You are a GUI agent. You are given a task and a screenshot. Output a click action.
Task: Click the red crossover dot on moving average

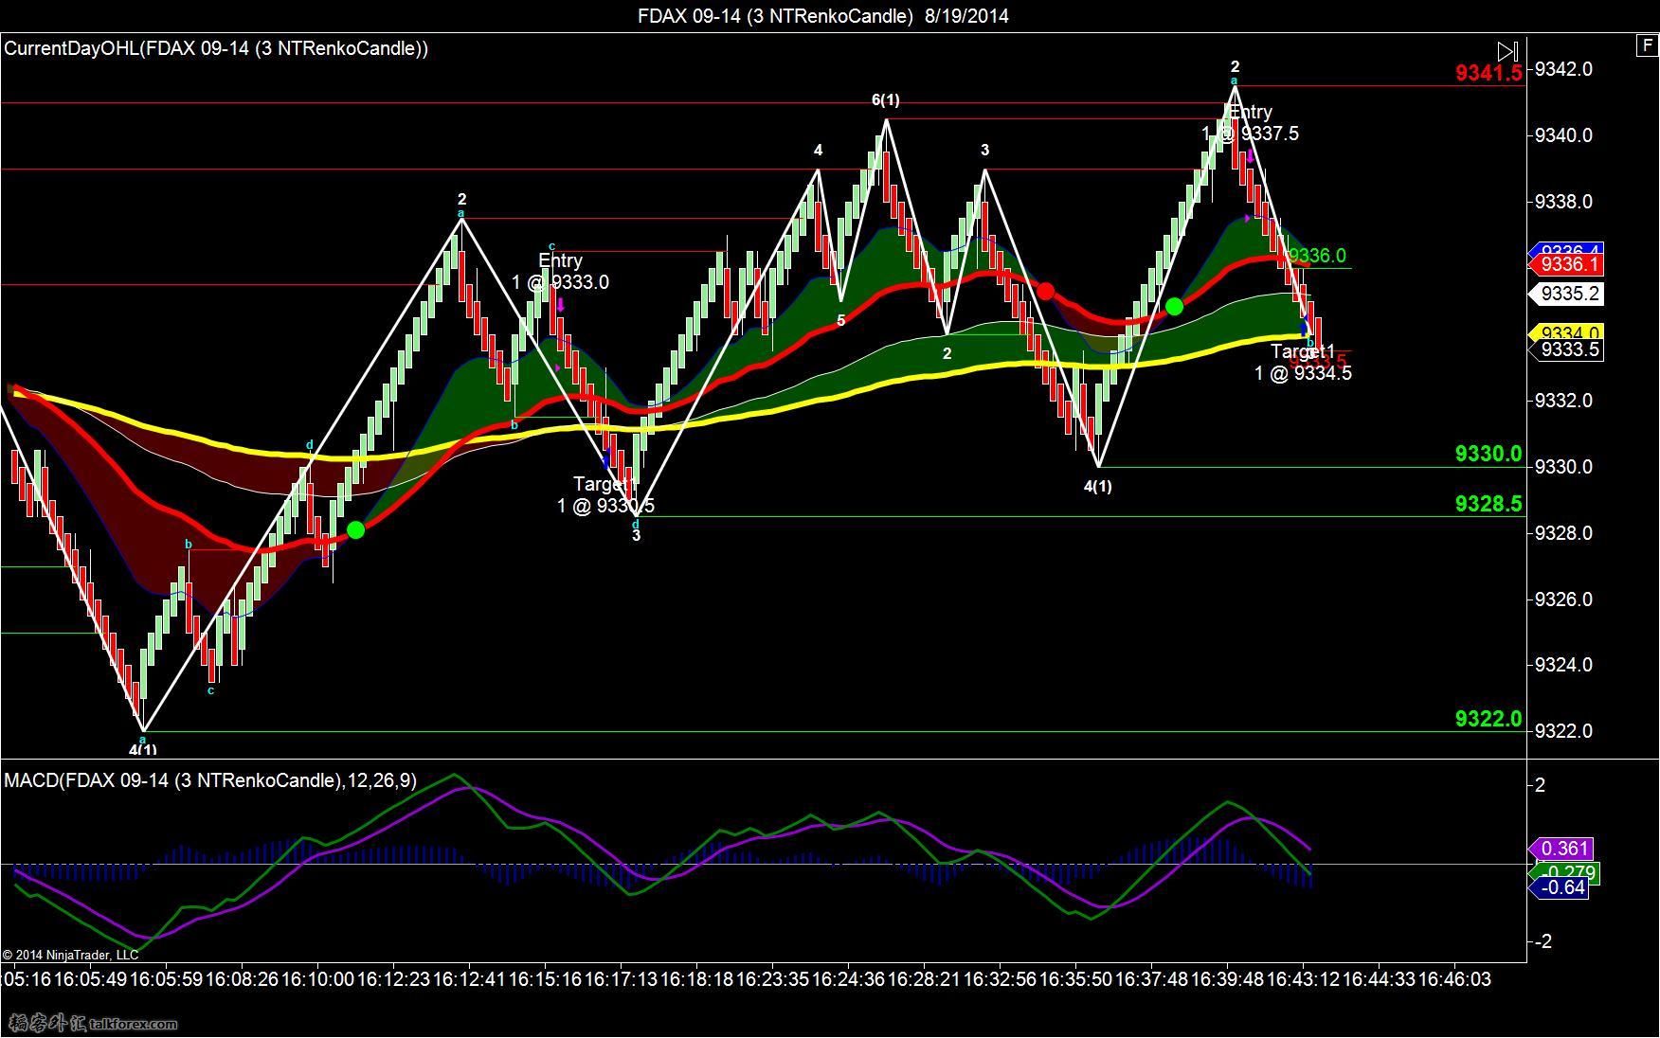click(x=1045, y=291)
